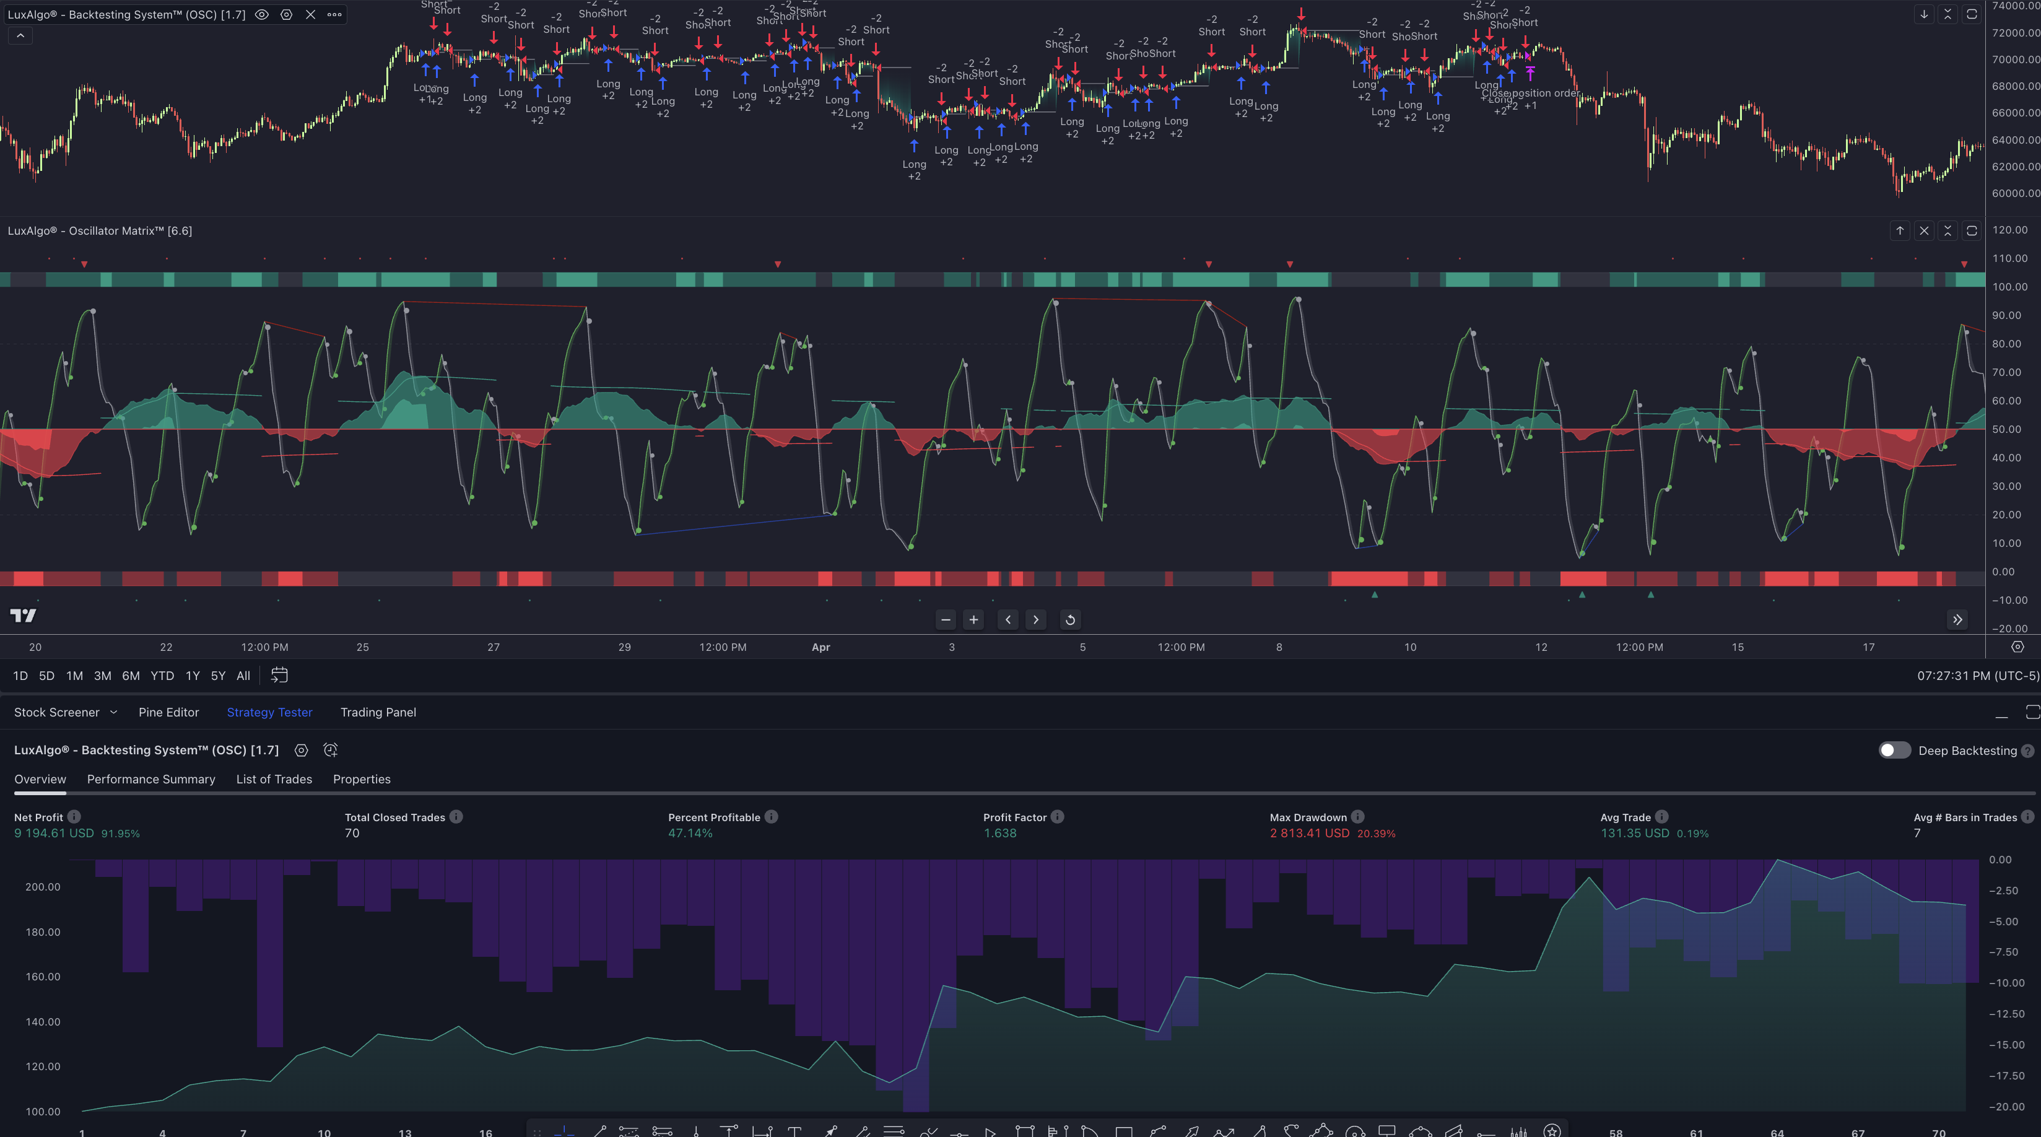
Task: Reset the chart view
Action: point(1071,620)
